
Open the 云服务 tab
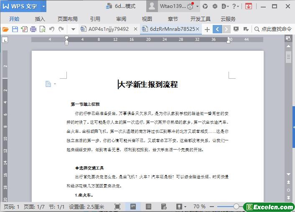[x=228, y=19]
